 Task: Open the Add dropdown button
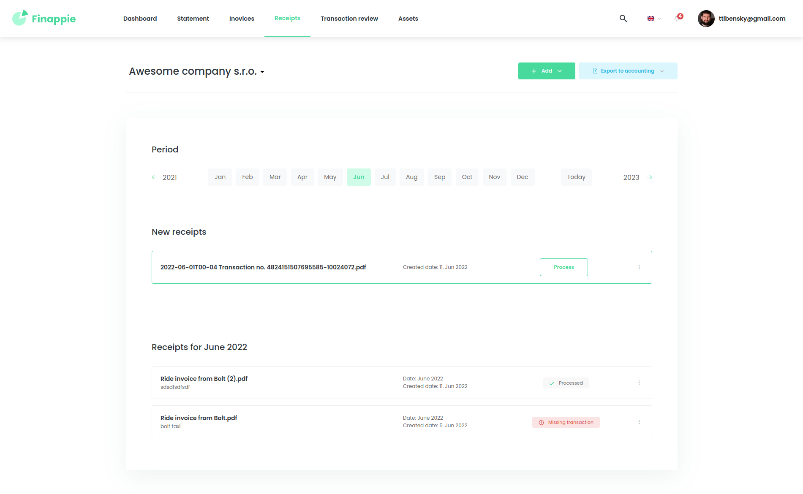point(546,71)
